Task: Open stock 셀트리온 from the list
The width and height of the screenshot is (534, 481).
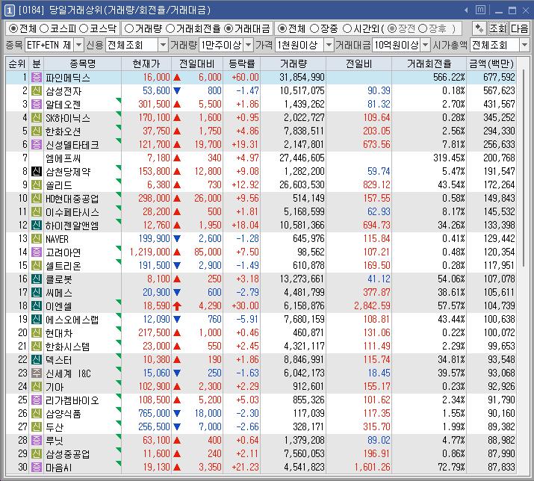Action: coord(63,265)
